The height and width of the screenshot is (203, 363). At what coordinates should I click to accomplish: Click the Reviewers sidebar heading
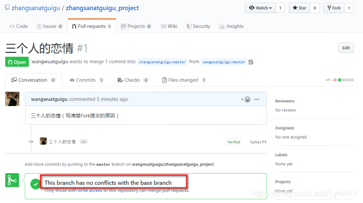coord(285,101)
